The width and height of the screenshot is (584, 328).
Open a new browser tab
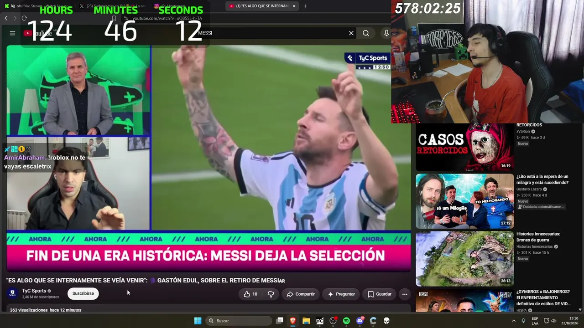(x=305, y=6)
